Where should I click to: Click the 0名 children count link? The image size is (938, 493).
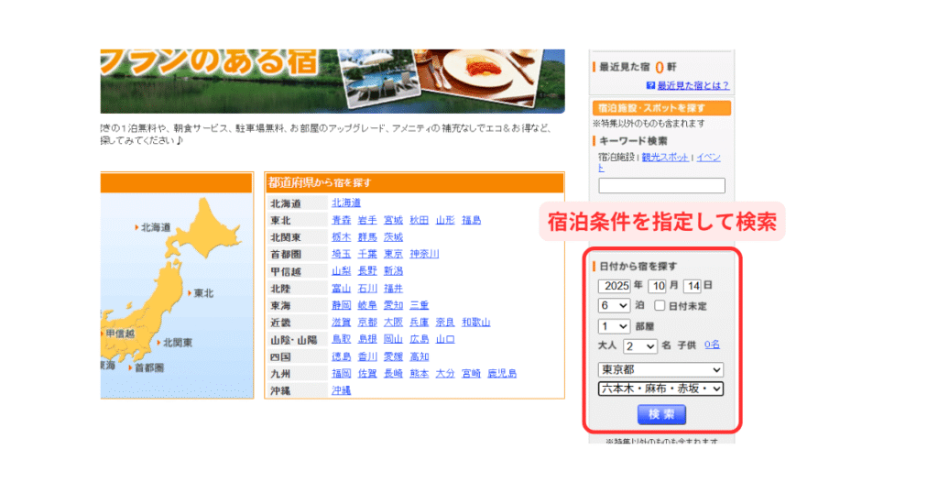pos(712,345)
